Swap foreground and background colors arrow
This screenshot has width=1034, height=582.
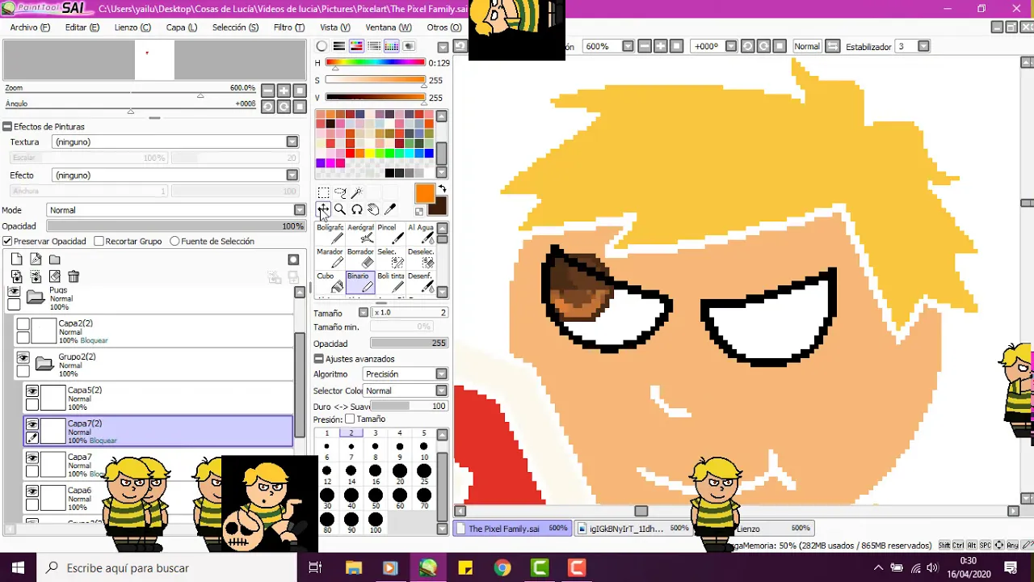442,189
